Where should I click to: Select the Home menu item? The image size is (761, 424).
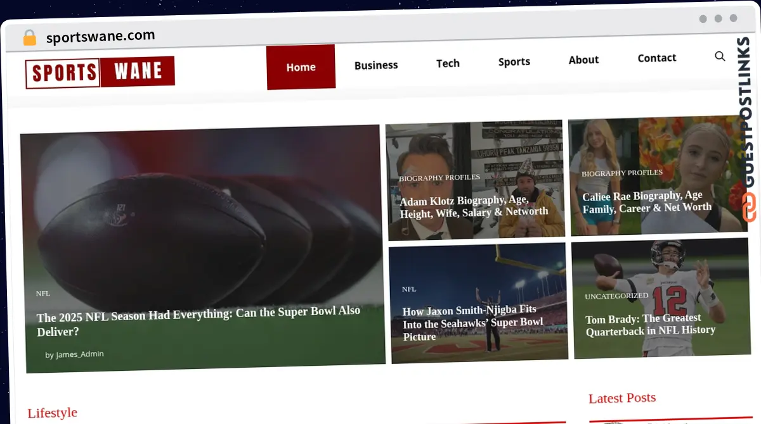point(301,66)
